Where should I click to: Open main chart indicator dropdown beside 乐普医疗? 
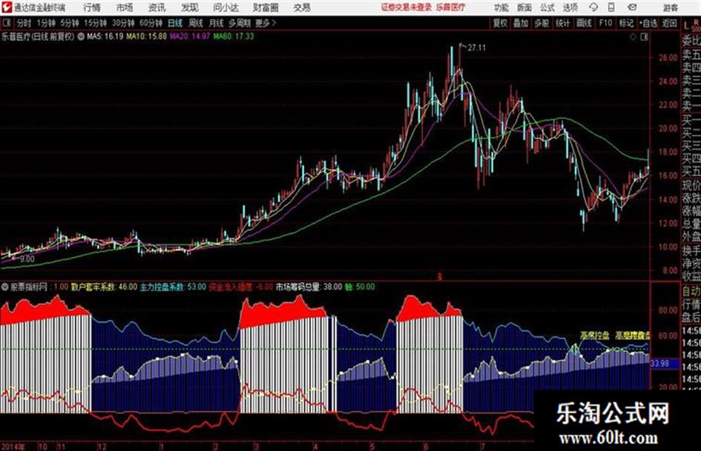tap(80, 37)
